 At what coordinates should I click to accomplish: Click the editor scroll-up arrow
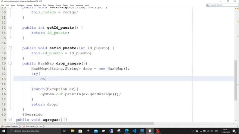click(x=236, y=8)
